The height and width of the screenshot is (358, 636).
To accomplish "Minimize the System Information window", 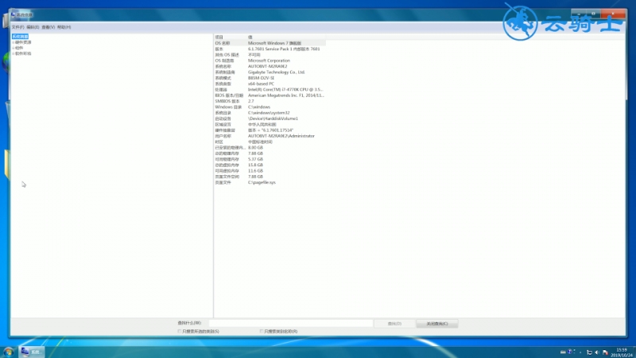I will (579, 14).
